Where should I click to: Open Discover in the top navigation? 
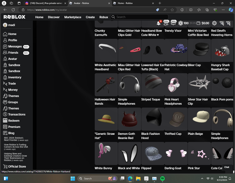click(x=54, y=17)
